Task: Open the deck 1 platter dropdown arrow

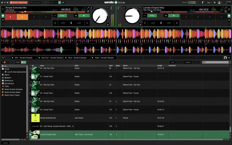Action: coord(108,7)
